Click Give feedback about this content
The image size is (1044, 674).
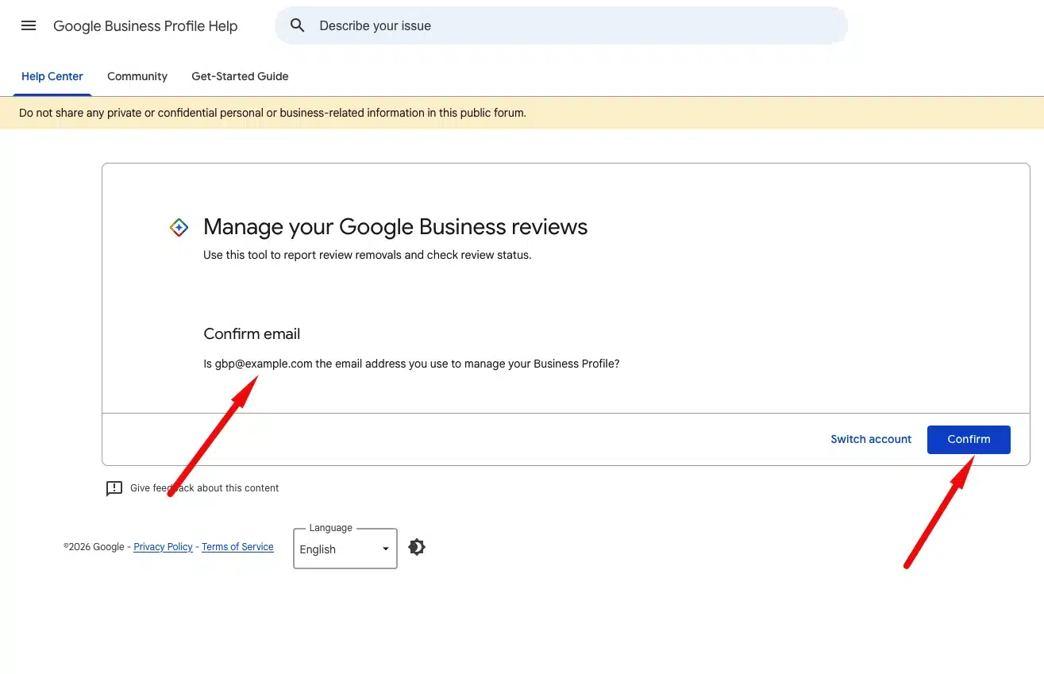204,487
